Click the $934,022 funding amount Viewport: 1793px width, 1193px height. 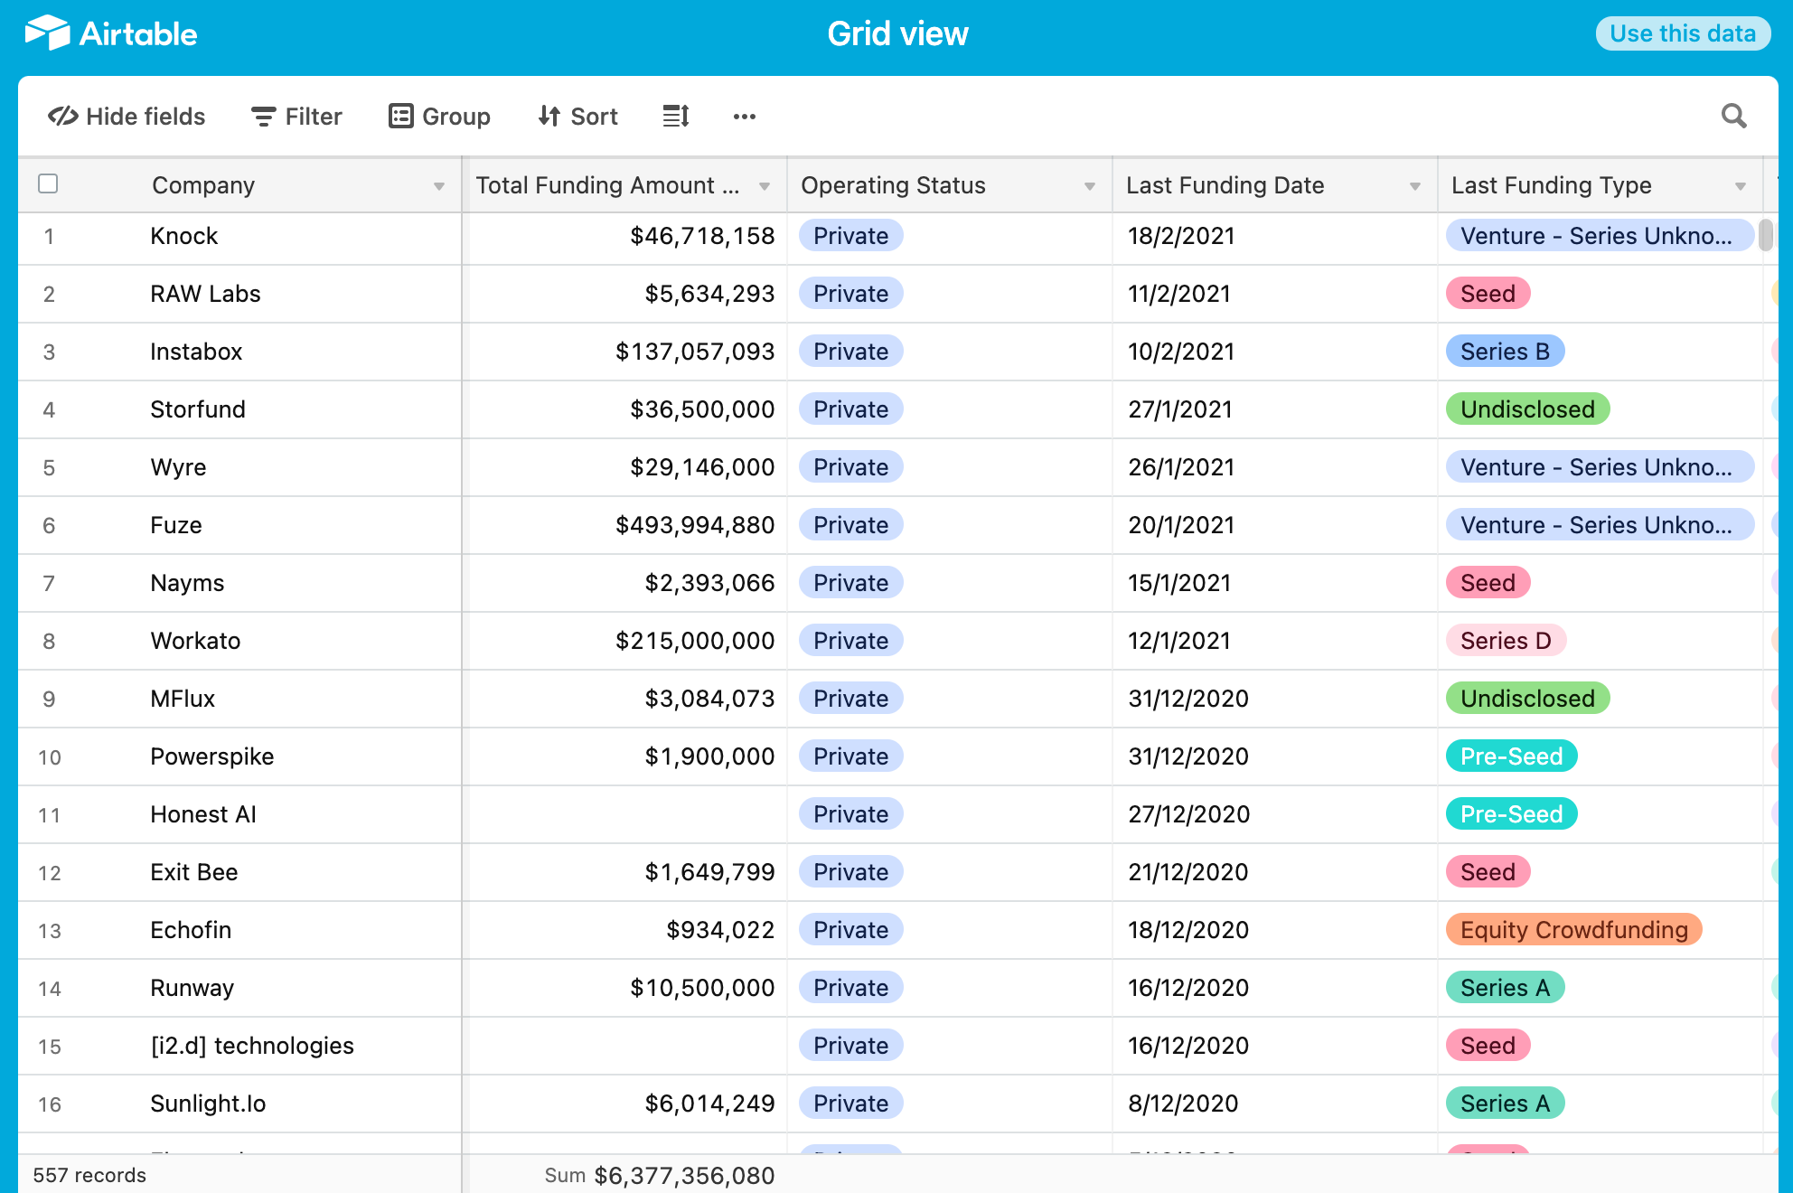coord(720,930)
